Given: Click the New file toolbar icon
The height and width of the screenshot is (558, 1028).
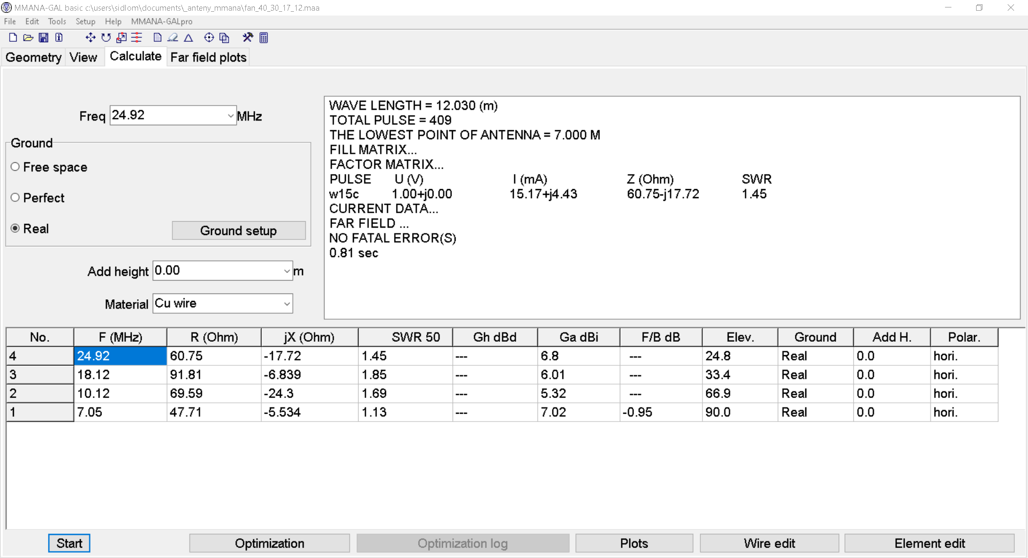Looking at the screenshot, I should (x=13, y=37).
